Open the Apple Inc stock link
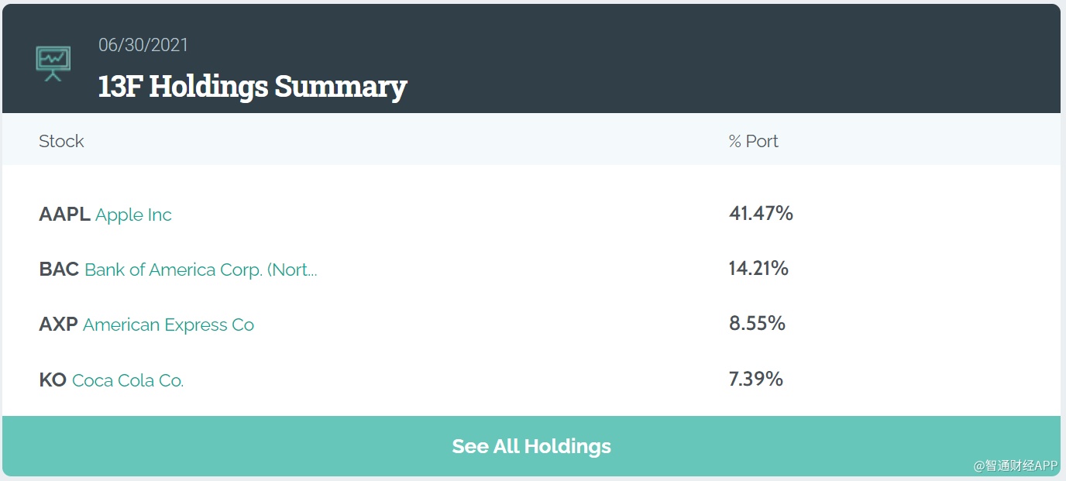This screenshot has width=1066, height=481. point(133,215)
